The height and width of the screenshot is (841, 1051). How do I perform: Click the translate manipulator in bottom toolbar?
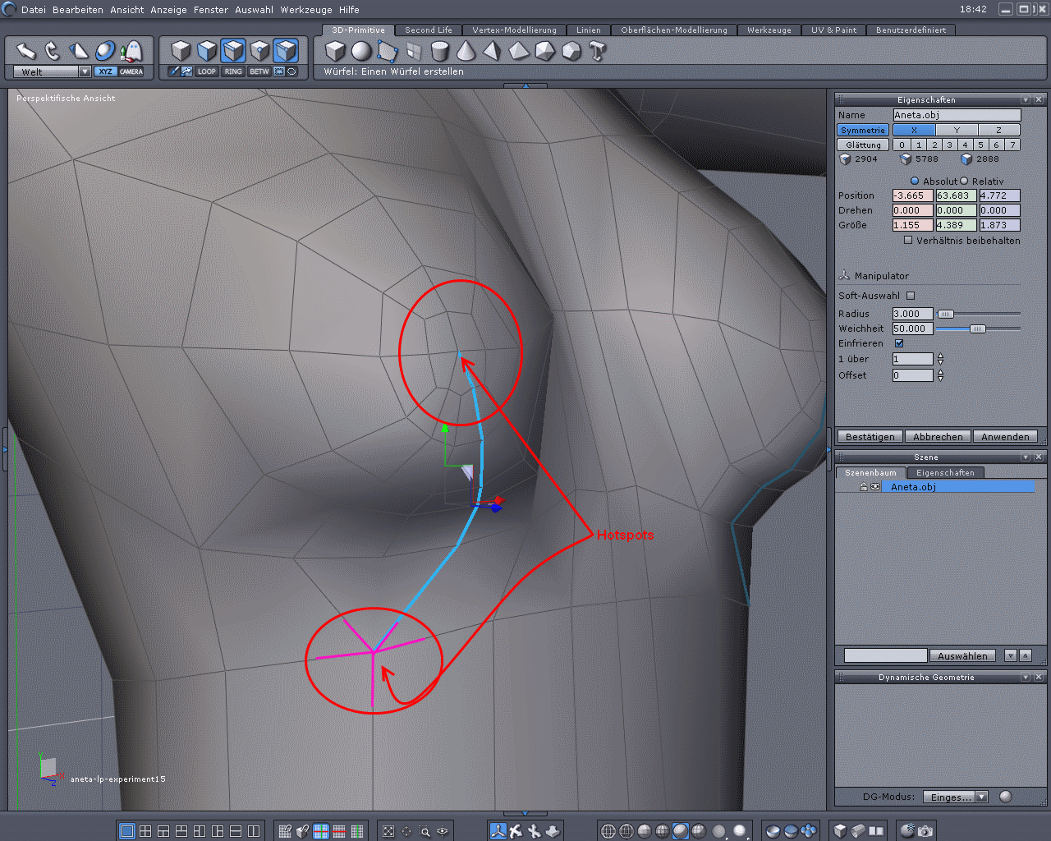[x=498, y=831]
